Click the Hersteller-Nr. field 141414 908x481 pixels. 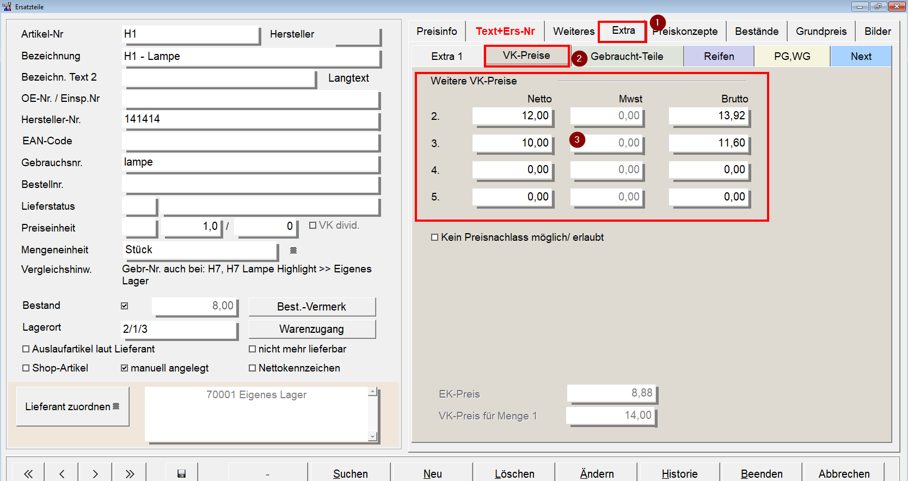pos(251,119)
